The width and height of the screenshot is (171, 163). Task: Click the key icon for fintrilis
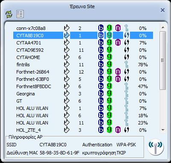click(126, 64)
